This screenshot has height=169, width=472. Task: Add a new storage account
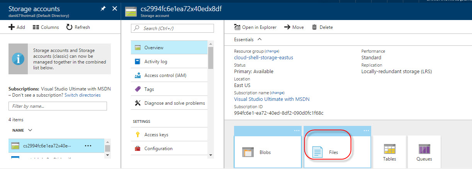(17, 27)
